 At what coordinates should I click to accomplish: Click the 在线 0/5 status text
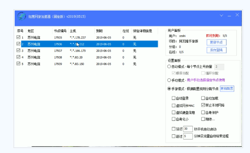coord(176,52)
